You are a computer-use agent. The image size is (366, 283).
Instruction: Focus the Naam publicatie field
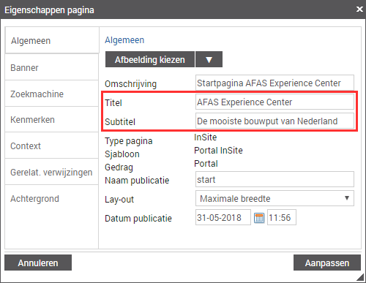(x=274, y=179)
